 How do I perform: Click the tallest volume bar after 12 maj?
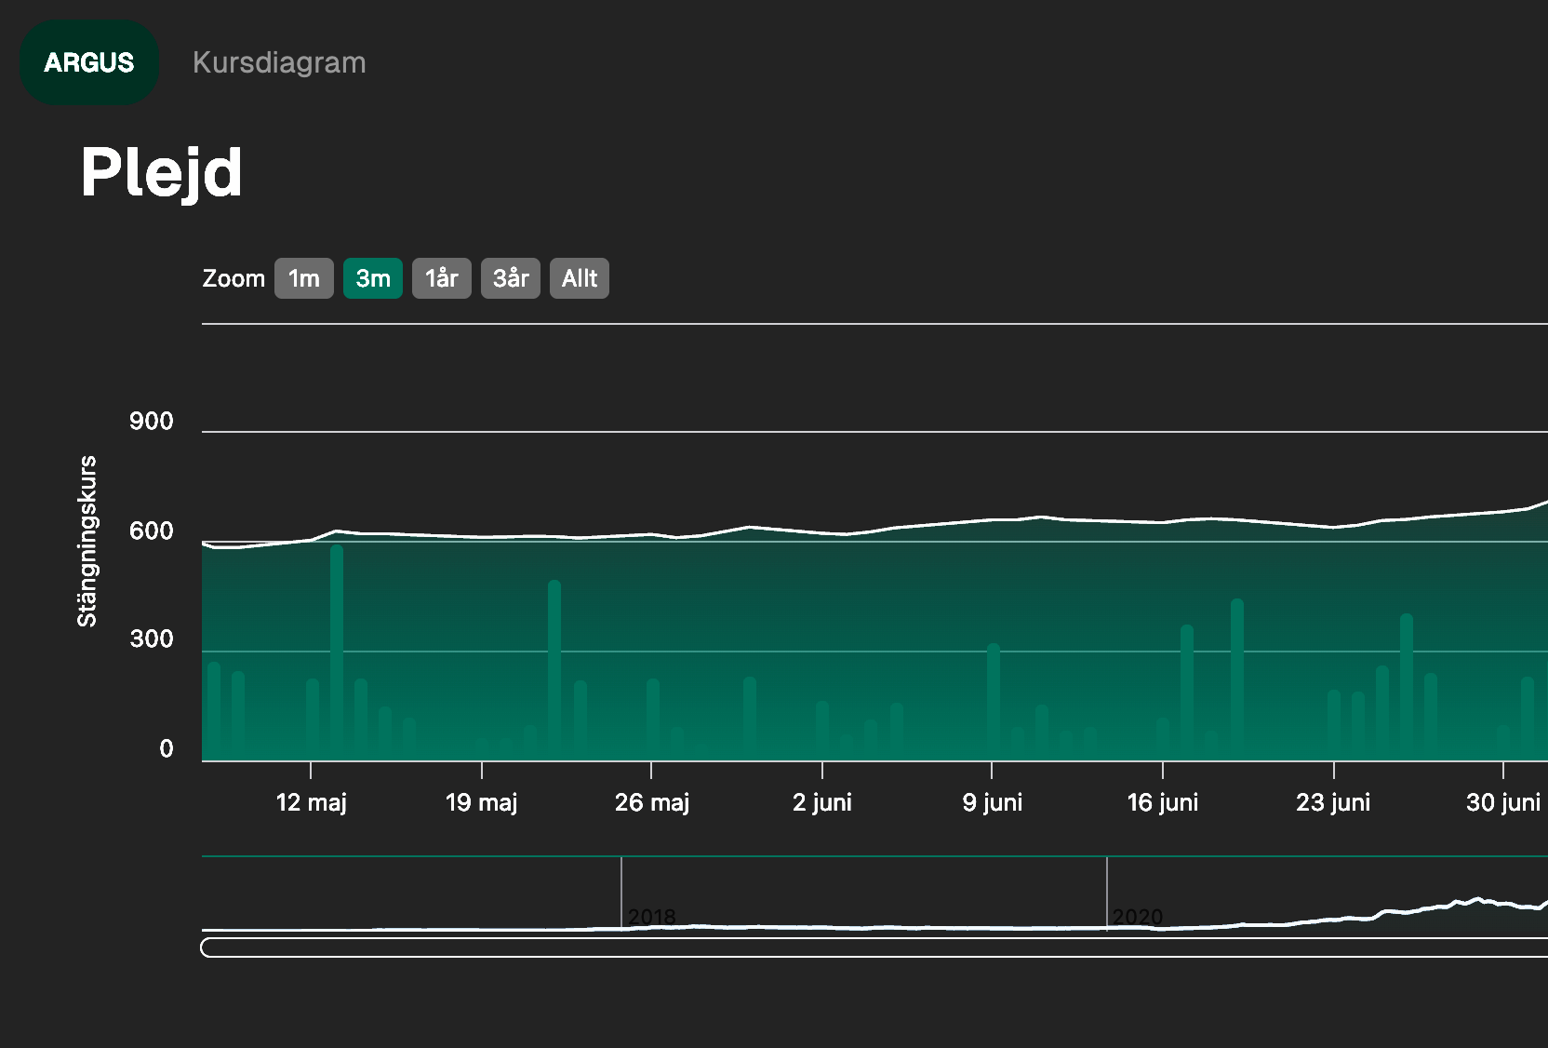(337, 652)
